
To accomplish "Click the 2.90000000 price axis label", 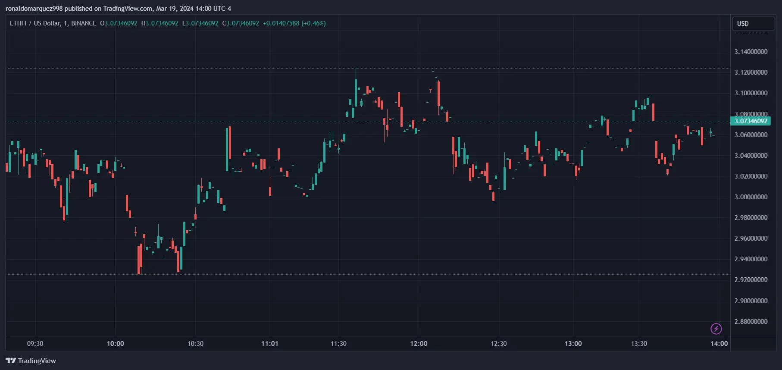I will tap(751, 301).
